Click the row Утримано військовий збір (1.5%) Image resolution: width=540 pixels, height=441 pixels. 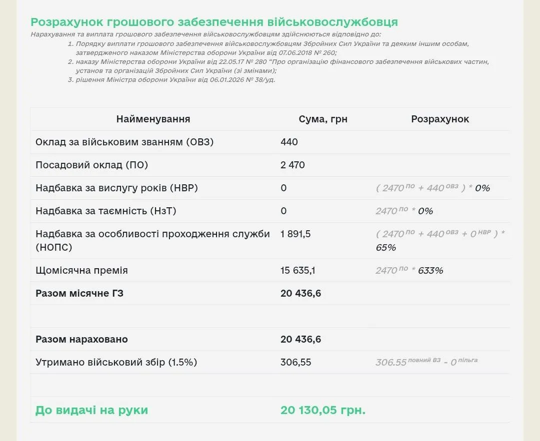[115, 362]
